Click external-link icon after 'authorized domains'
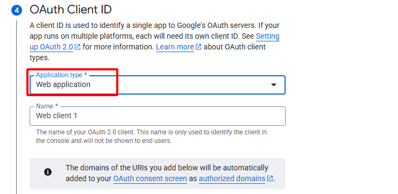398x194 pixels. click(x=270, y=178)
